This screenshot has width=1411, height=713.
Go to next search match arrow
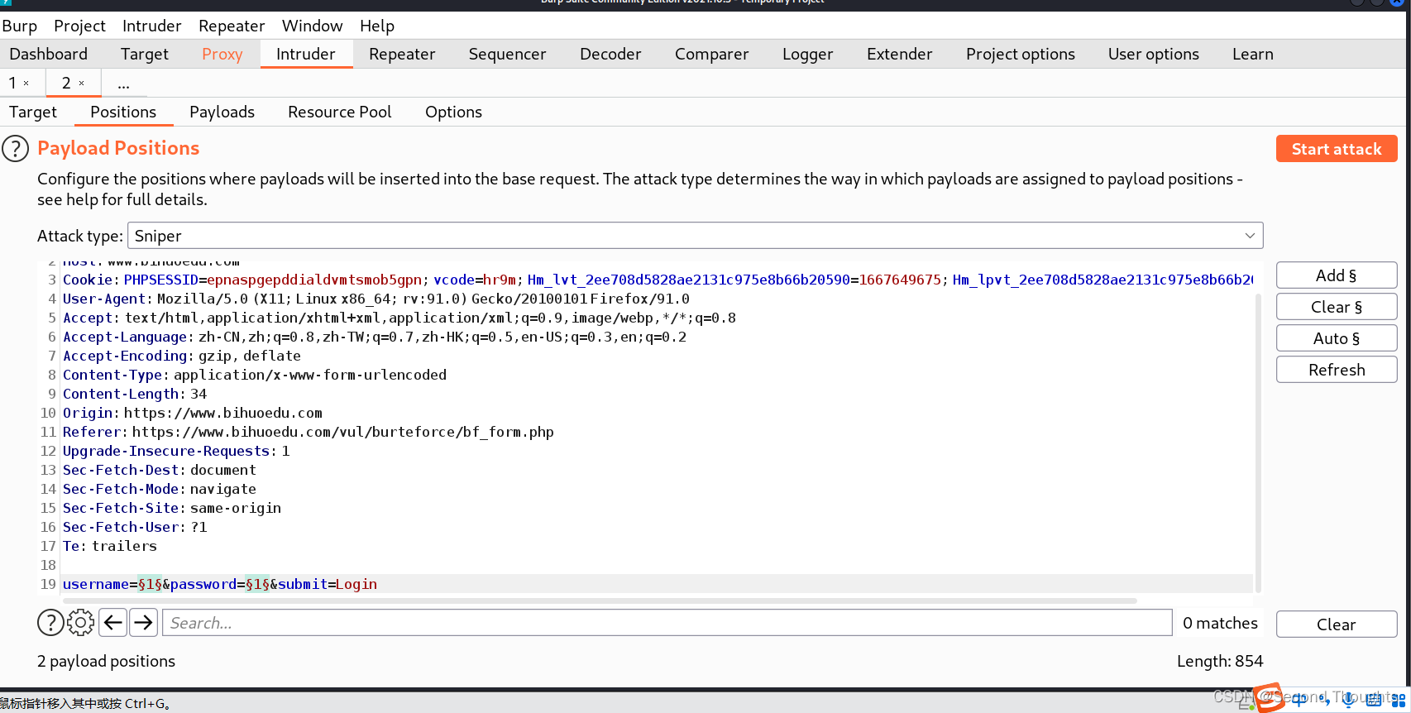(x=144, y=622)
